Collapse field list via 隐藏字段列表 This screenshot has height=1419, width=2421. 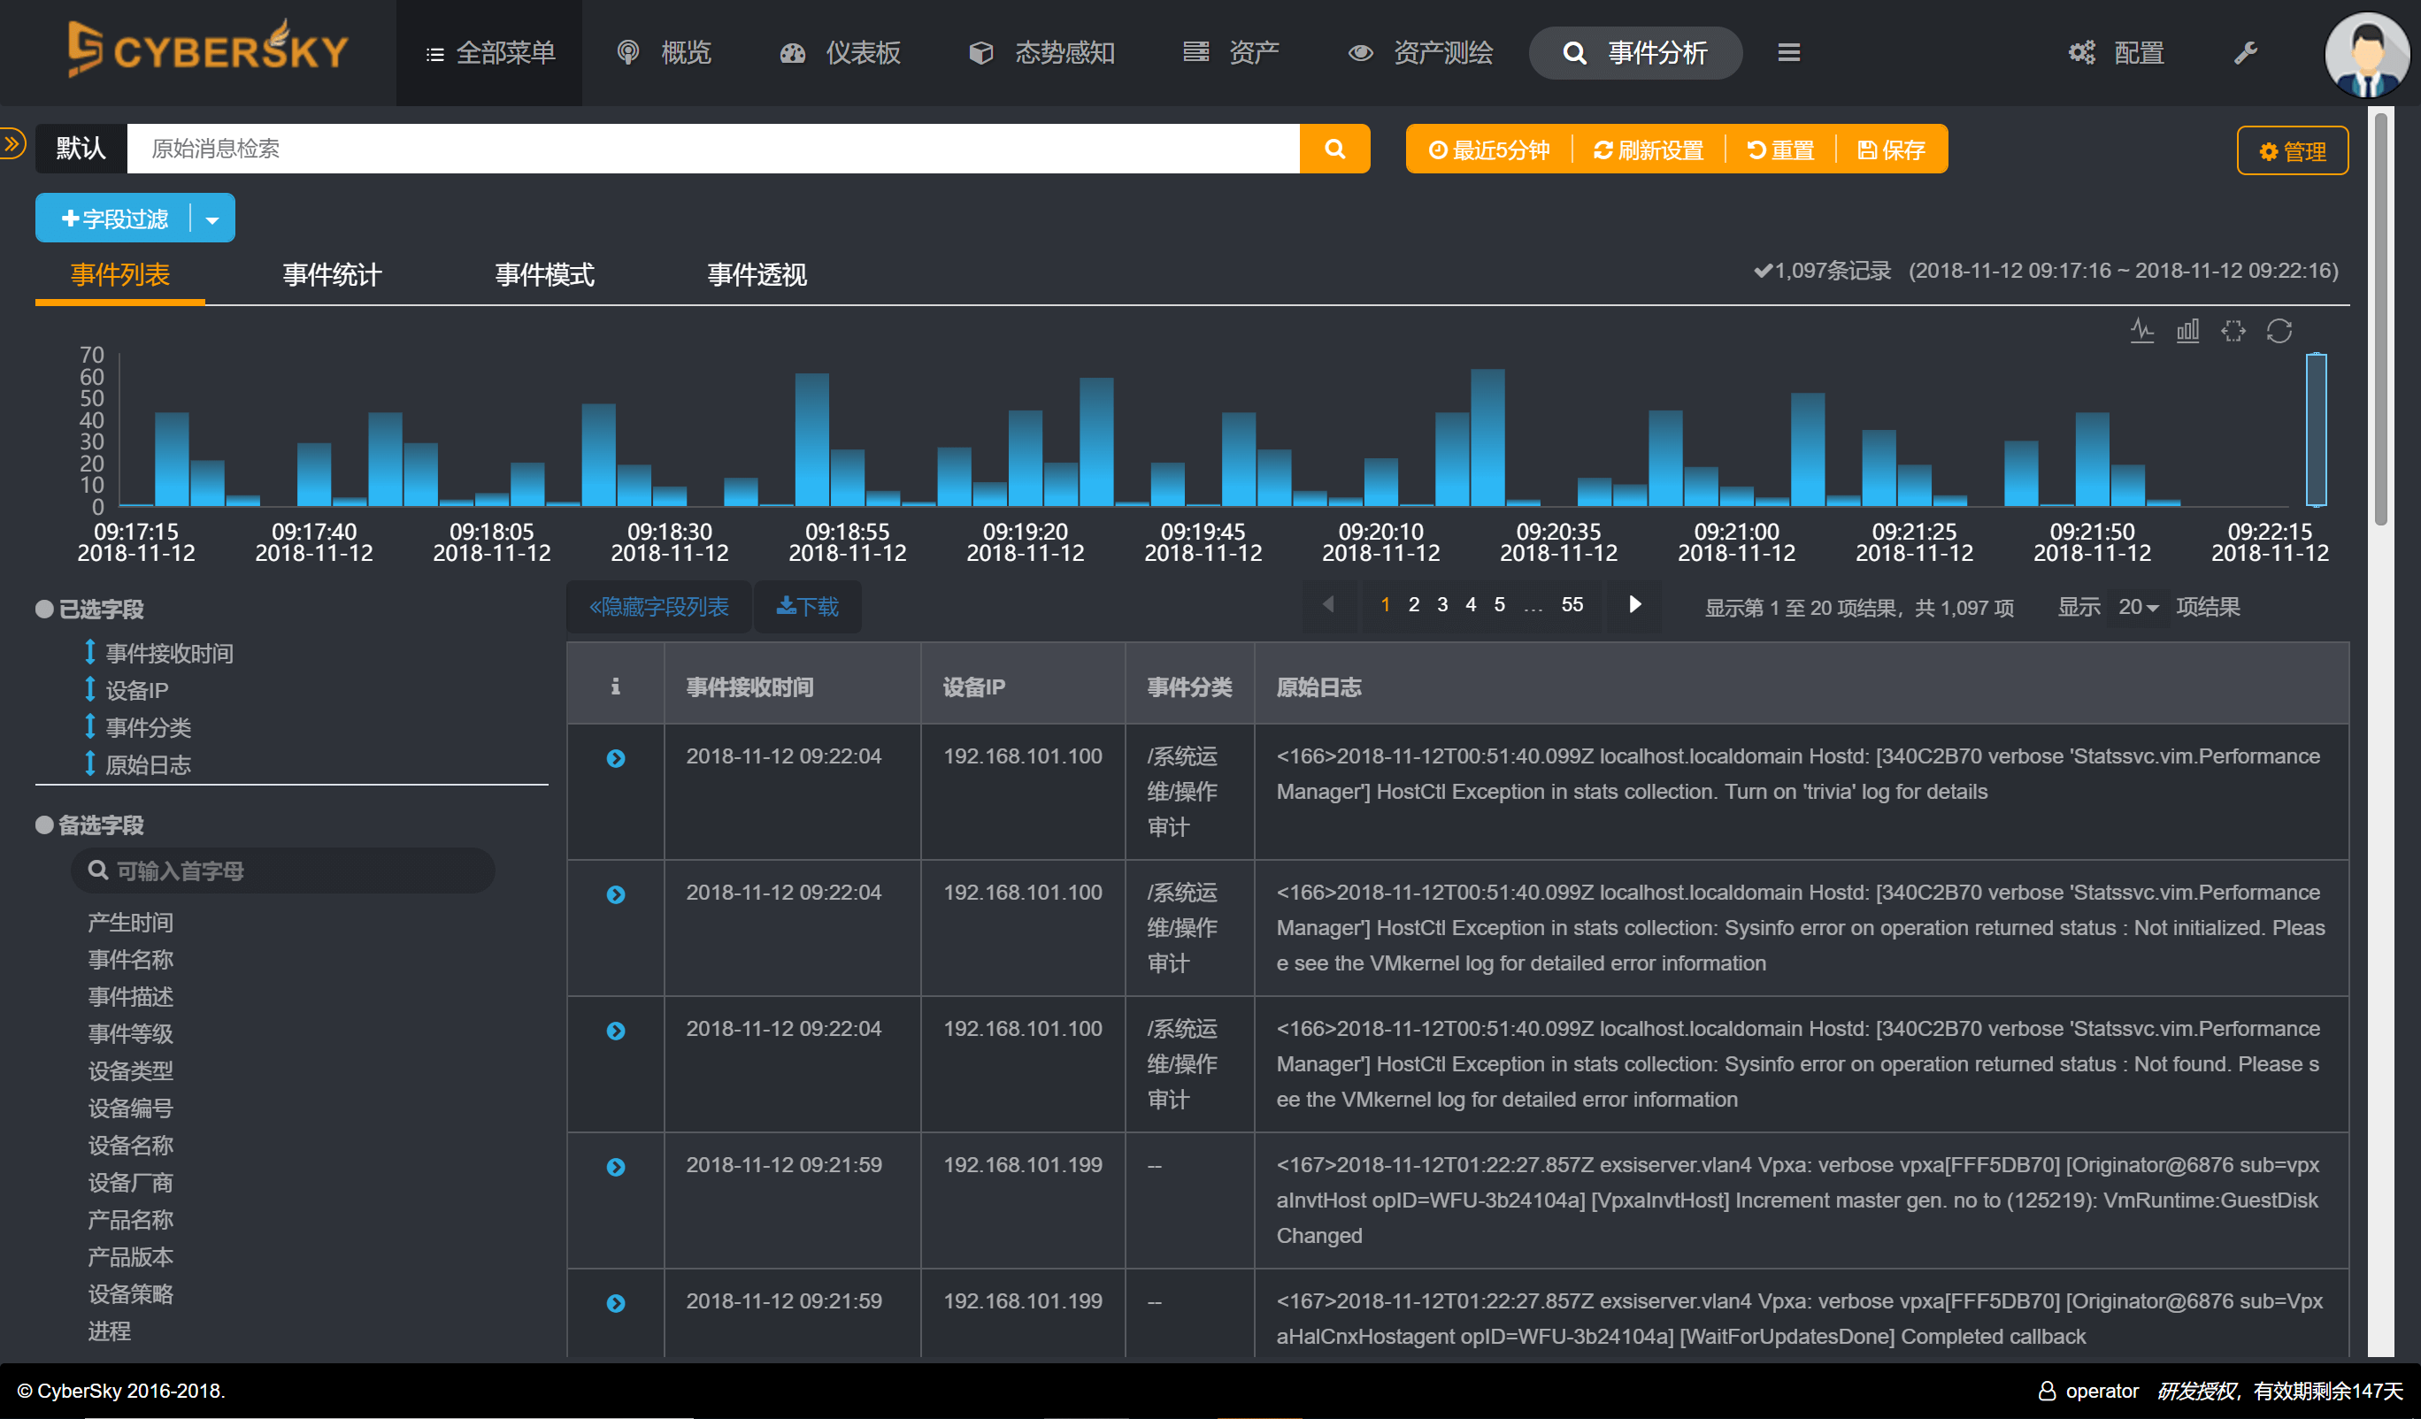click(x=659, y=607)
